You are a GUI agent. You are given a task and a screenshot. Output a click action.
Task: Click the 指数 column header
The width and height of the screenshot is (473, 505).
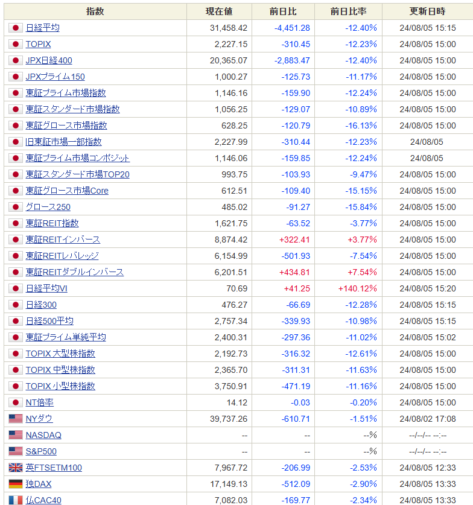coord(95,11)
